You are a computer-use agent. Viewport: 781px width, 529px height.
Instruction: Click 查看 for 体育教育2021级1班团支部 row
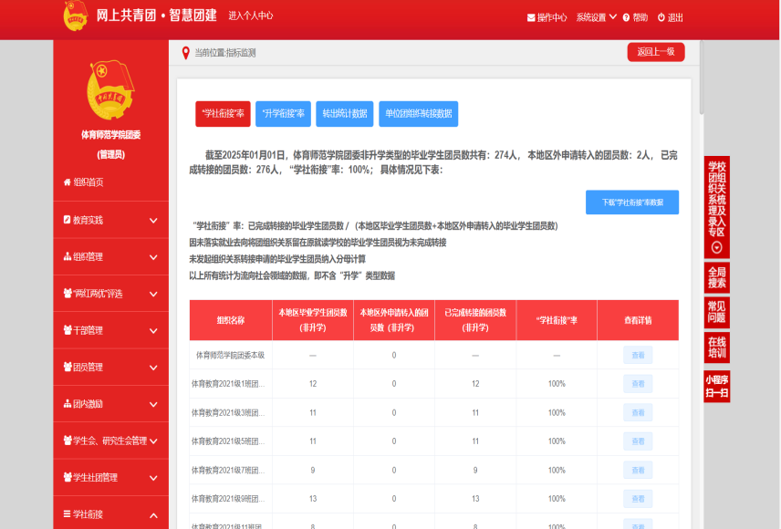[x=638, y=384]
